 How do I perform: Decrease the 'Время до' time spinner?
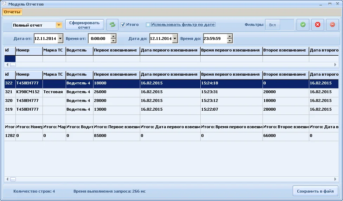tap(229, 41)
